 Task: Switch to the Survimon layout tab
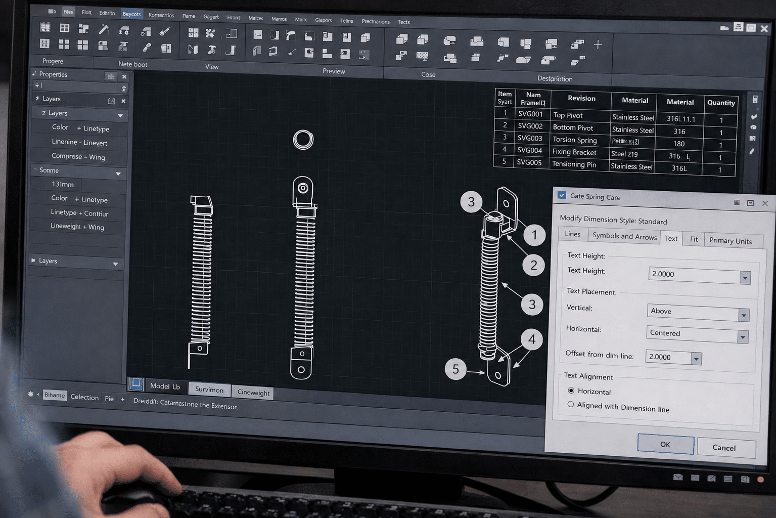(x=209, y=390)
